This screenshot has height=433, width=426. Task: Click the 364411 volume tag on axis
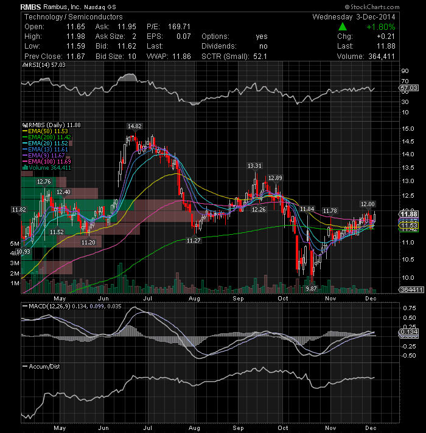pyautogui.click(x=411, y=289)
